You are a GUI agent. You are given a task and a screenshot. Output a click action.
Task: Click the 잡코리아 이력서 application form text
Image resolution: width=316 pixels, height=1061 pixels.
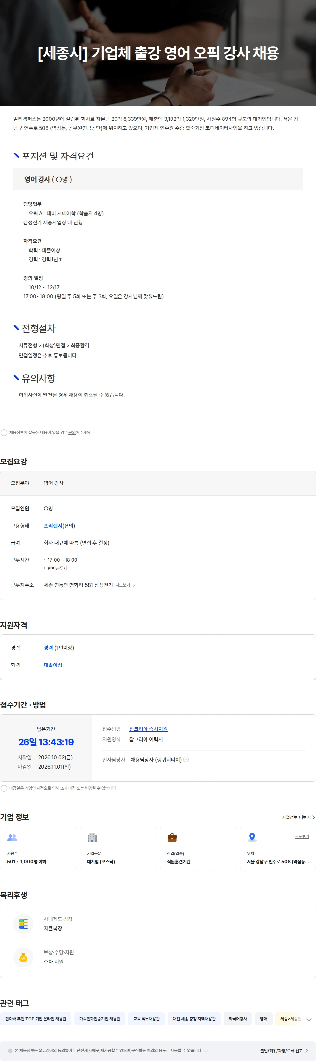coord(146,739)
